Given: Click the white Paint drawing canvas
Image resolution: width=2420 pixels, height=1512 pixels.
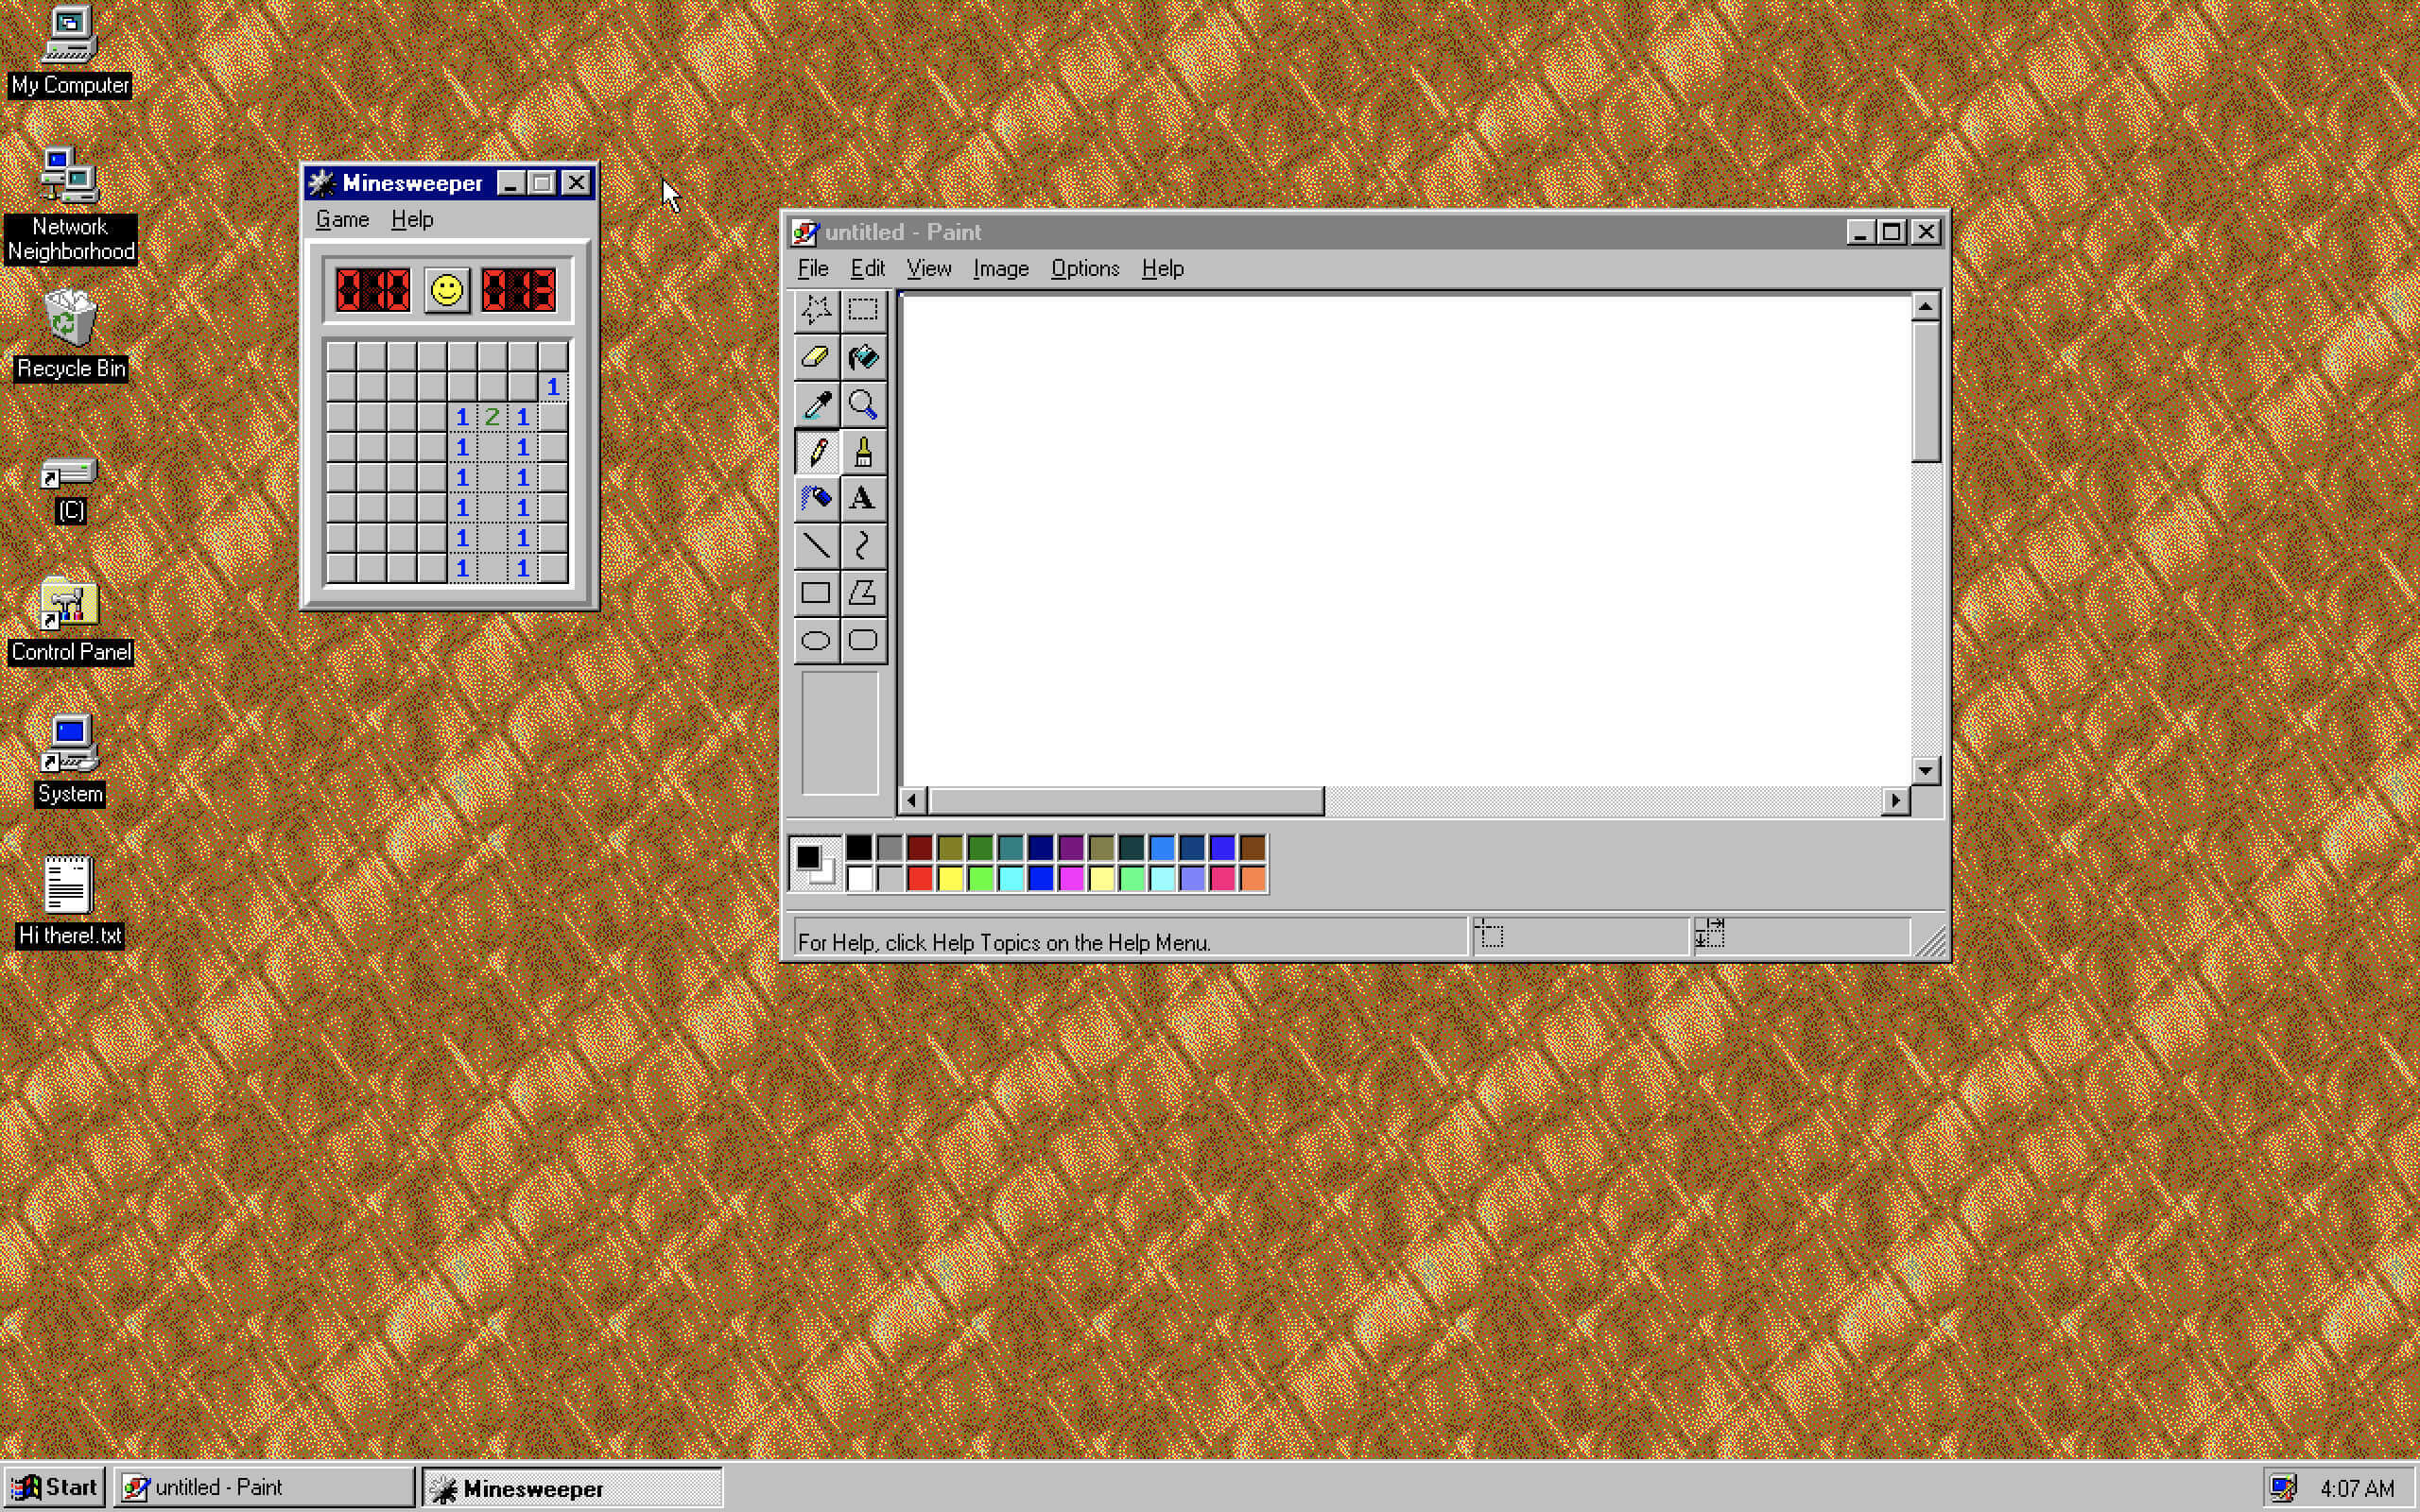Looking at the screenshot, I should pos(1405,540).
